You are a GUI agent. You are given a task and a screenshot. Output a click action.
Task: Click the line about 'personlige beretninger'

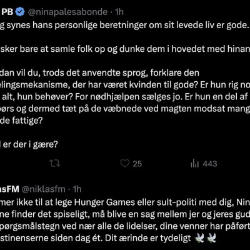pyautogui.click(x=125, y=25)
